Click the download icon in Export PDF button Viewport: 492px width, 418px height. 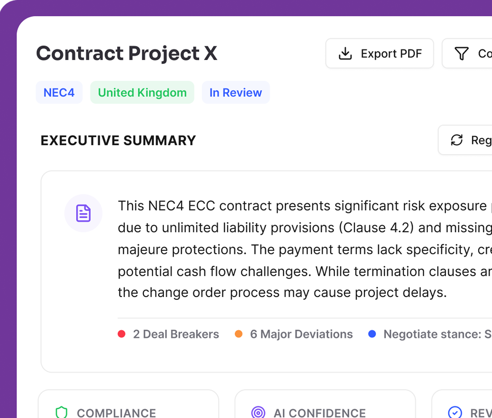point(345,53)
